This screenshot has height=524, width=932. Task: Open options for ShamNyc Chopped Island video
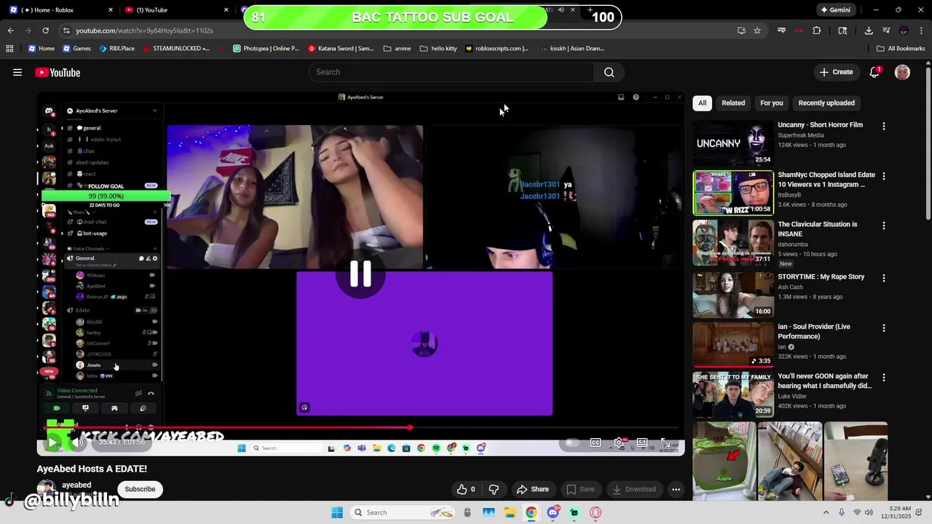884,176
